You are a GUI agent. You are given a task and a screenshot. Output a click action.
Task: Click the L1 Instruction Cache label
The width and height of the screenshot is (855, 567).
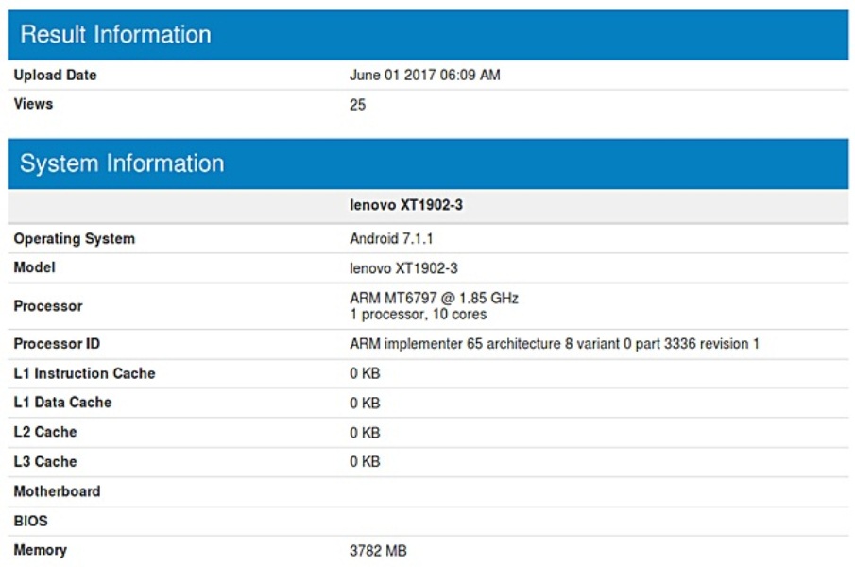click(x=84, y=373)
